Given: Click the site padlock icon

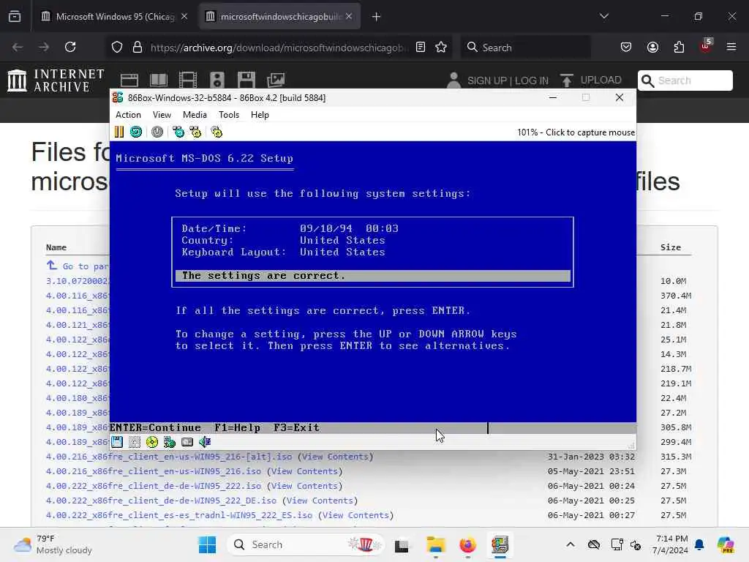Looking at the screenshot, I should pos(138,47).
